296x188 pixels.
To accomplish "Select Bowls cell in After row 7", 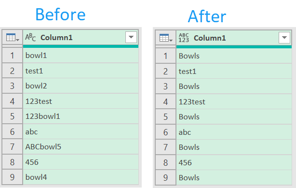I will coord(234,147).
